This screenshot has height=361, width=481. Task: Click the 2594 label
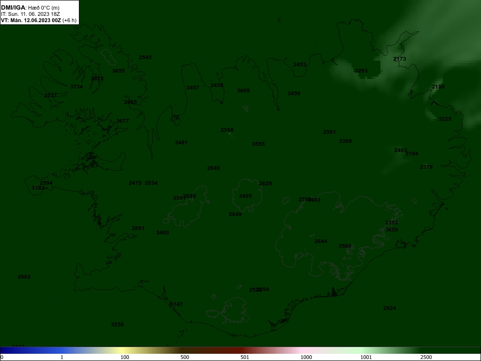(x=46, y=183)
